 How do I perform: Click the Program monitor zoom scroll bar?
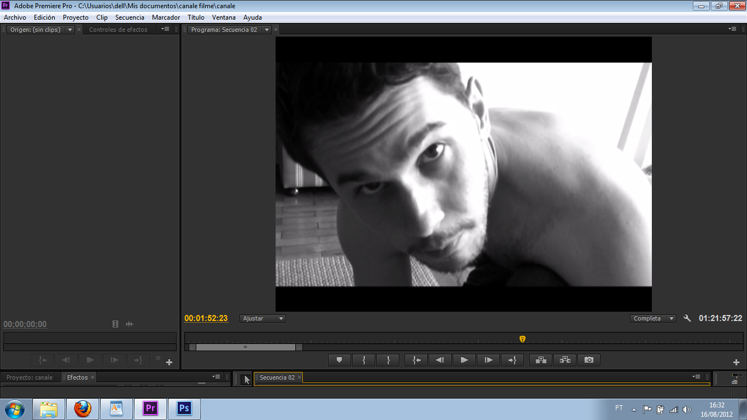pos(246,347)
